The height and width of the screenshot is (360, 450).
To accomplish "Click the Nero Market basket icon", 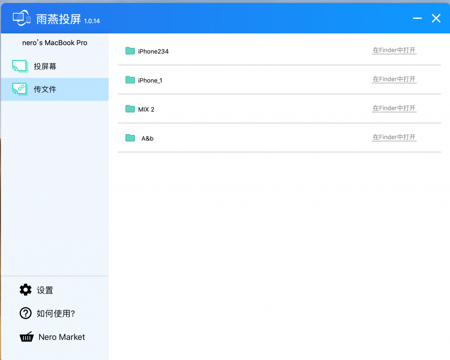I will pos(27,337).
